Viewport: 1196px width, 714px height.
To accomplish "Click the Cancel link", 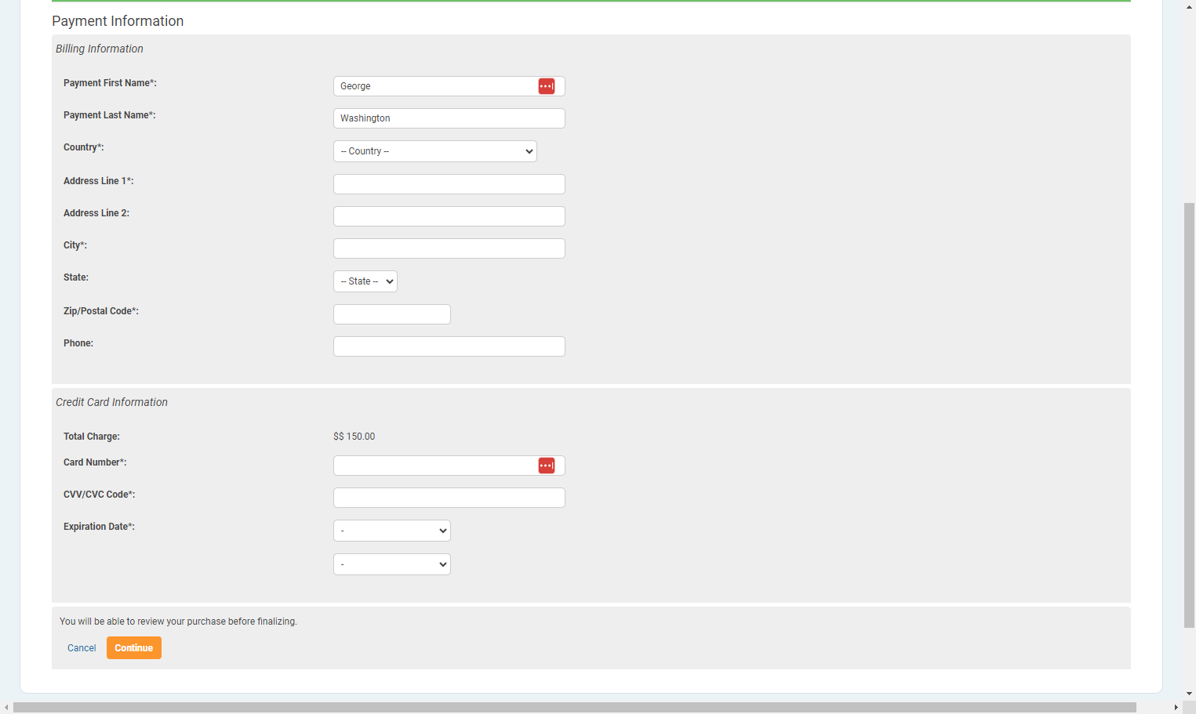I will [82, 648].
